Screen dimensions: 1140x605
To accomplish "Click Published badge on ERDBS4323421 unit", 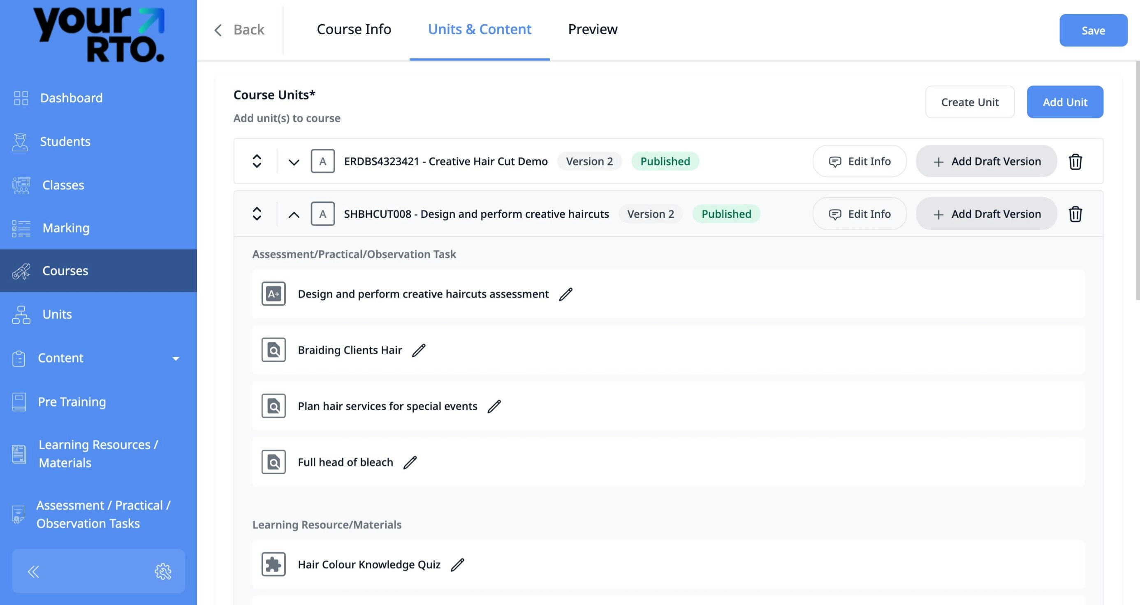I will point(665,161).
